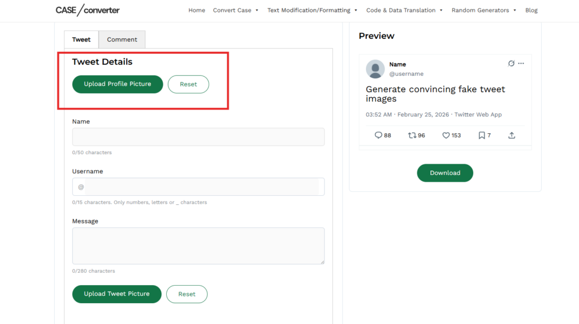Screen dimensions: 579x324
Task: Click the bookmark icon showing 7
Action: tap(482, 135)
